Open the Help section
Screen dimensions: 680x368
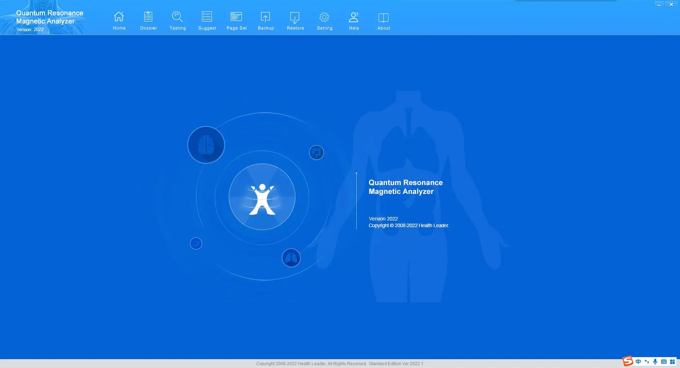[x=354, y=21]
